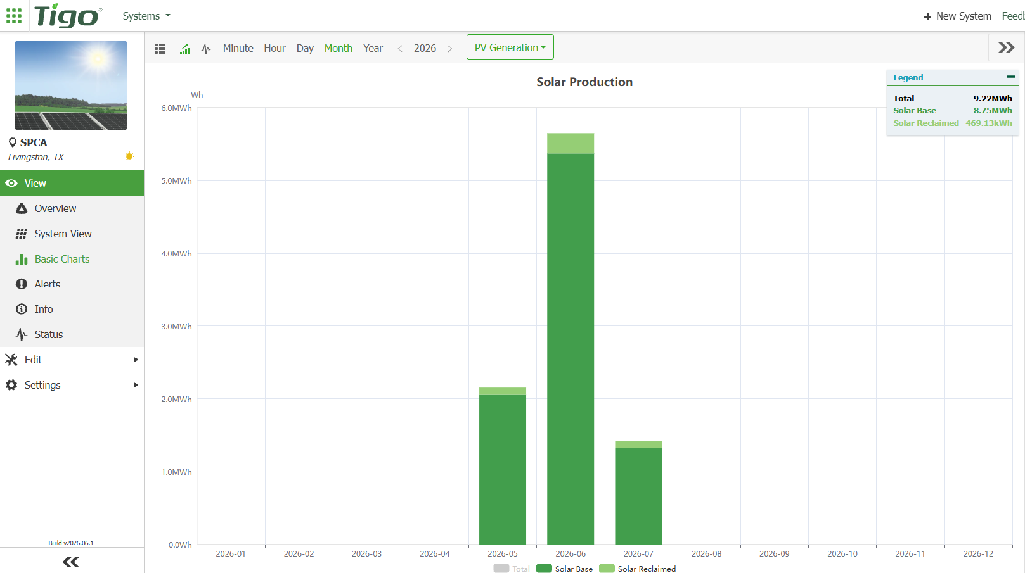Click the Status pulse icon

click(22, 334)
